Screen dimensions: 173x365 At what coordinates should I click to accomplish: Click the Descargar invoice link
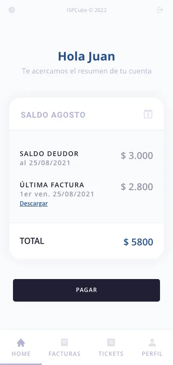34,204
